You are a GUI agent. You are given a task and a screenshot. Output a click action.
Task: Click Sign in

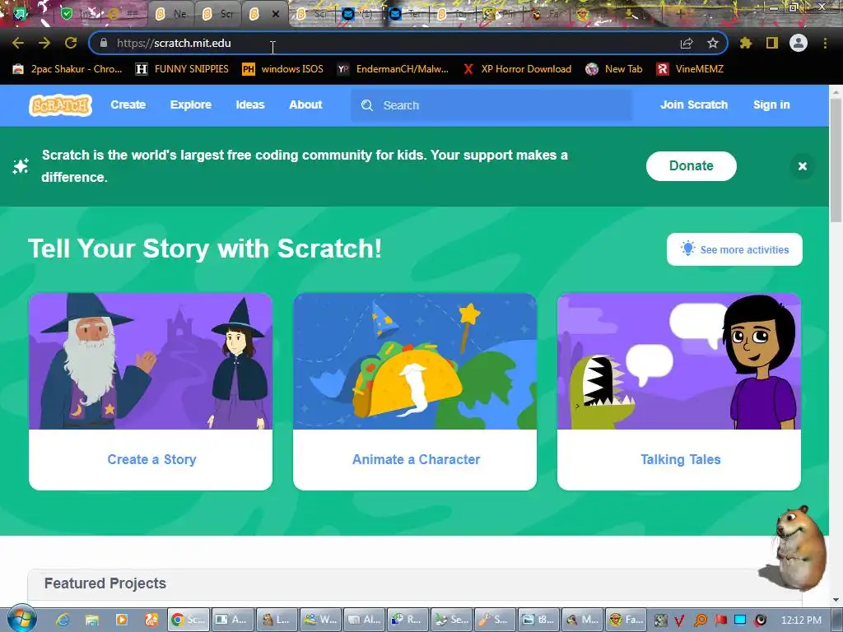click(x=771, y=105)
